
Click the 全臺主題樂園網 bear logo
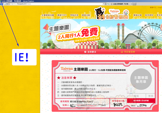coord(112,13)
